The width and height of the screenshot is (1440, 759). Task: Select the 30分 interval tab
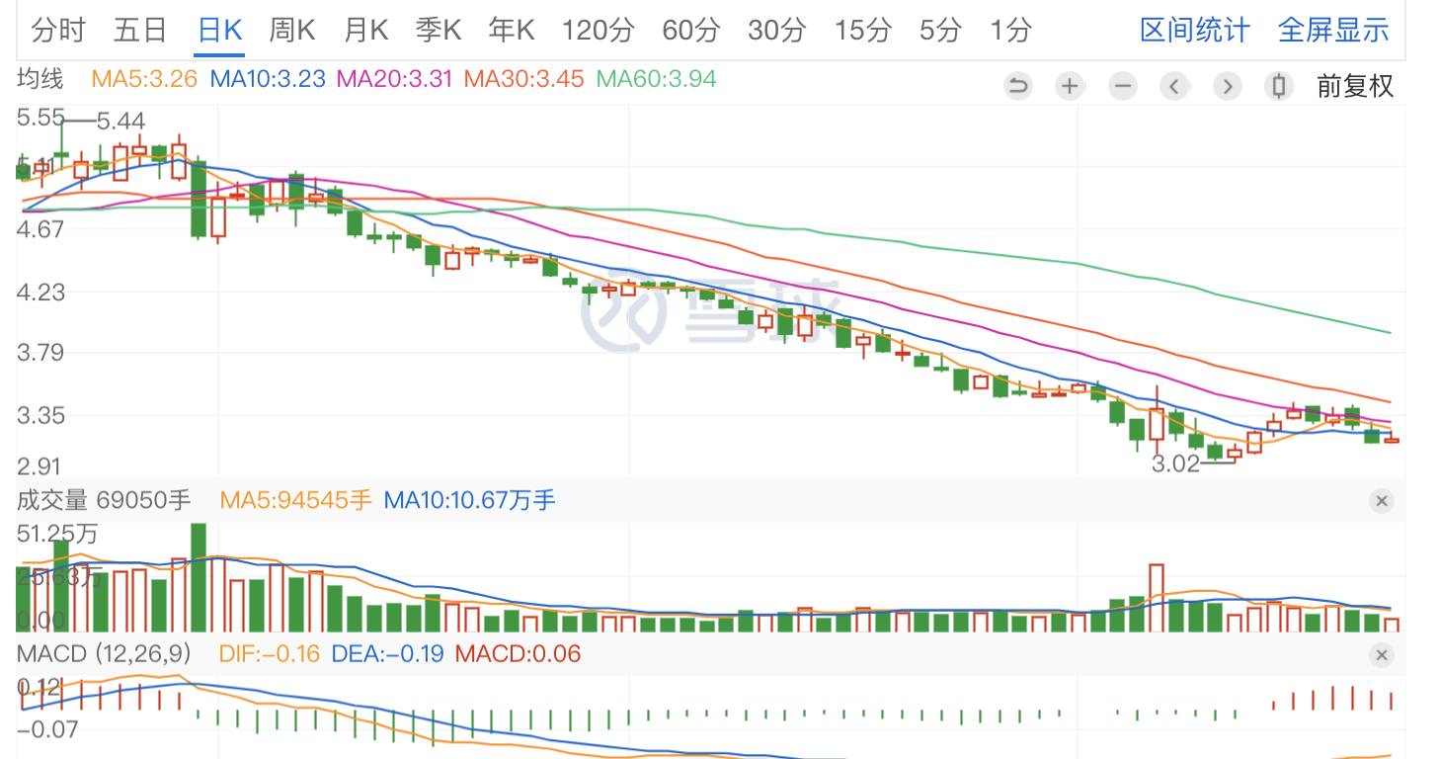[x=777, y=31]
